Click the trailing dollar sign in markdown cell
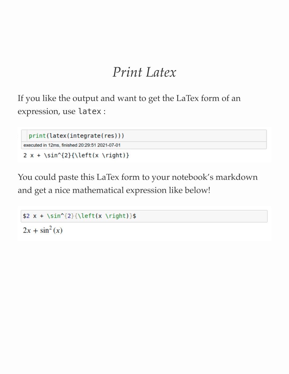Screen dimensions: 289x374 point(135,216)
